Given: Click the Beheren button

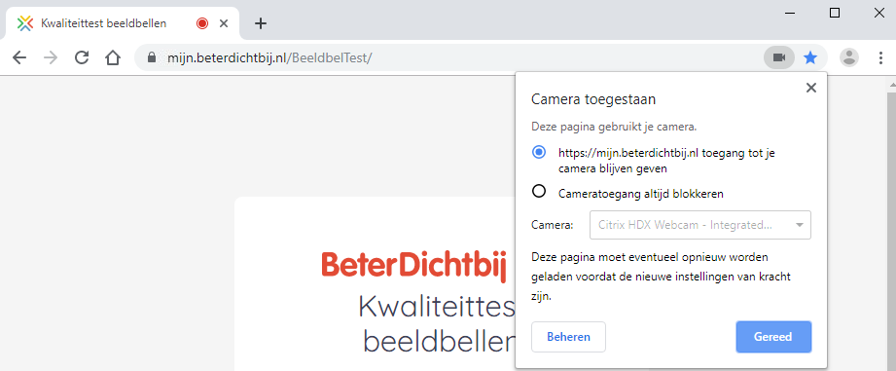Looking at the screenshot, I should 568,337.
